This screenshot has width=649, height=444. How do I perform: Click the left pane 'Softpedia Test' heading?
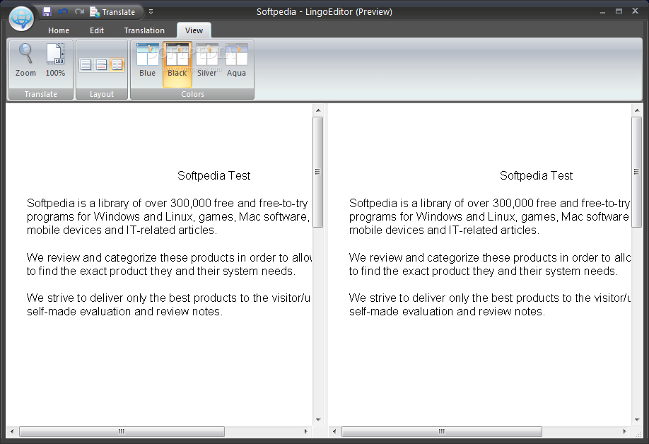pos(214,176)
